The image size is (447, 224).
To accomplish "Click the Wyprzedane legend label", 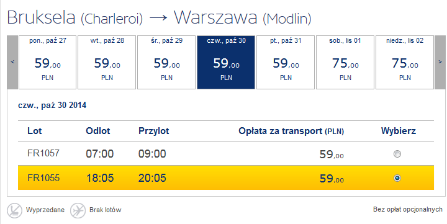I will [x=45, y=210].
